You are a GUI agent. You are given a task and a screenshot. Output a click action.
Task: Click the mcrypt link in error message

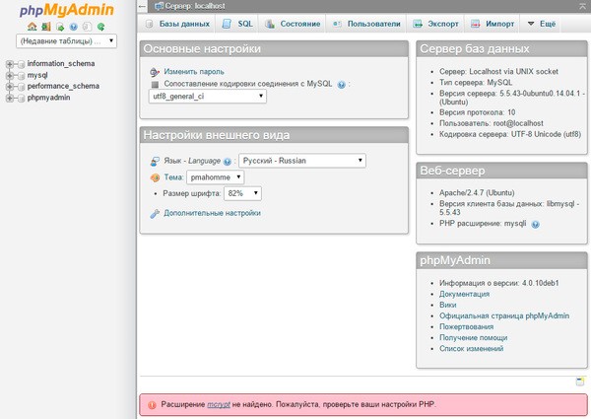point(219,404)
